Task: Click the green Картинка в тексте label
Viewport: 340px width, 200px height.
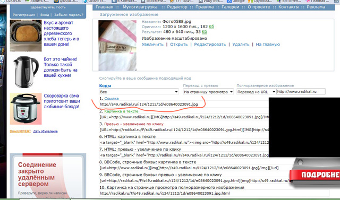Action: tap(121, 111)
